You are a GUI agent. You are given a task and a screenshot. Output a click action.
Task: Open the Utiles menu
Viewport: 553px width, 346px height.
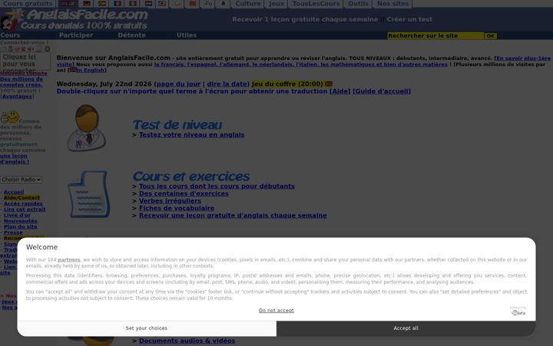[187, 35]
